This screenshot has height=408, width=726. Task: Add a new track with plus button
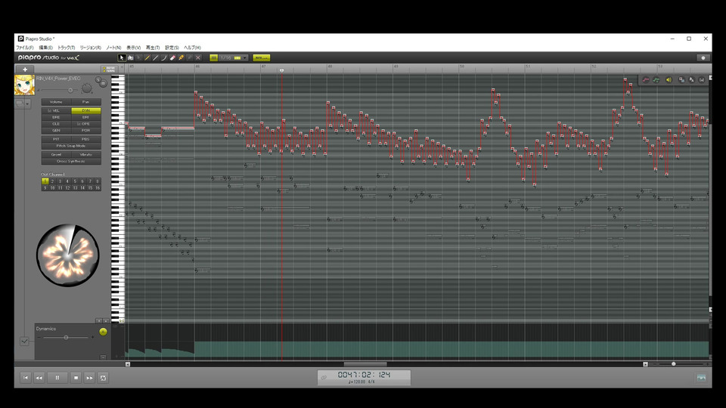point(25,70)
